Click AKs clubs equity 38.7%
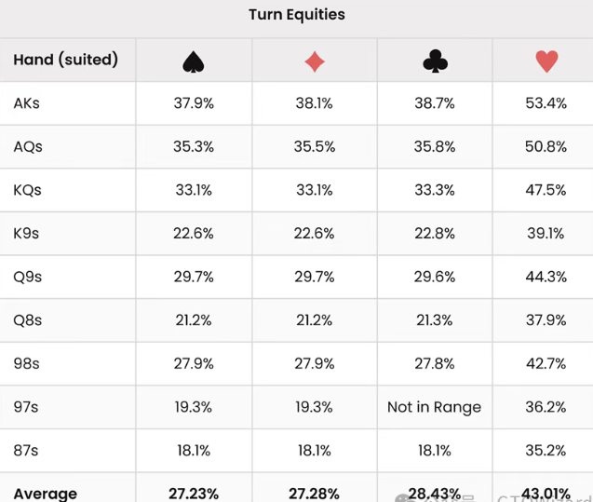 coord(435,103)
